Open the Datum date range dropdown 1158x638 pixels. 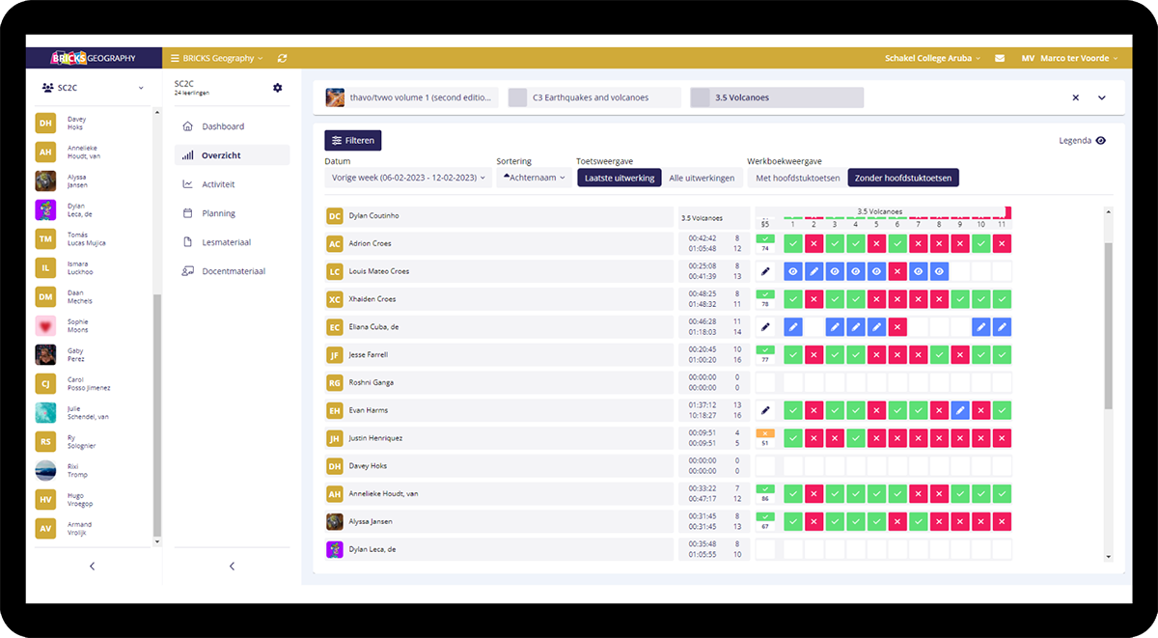[x=408, y=178]
